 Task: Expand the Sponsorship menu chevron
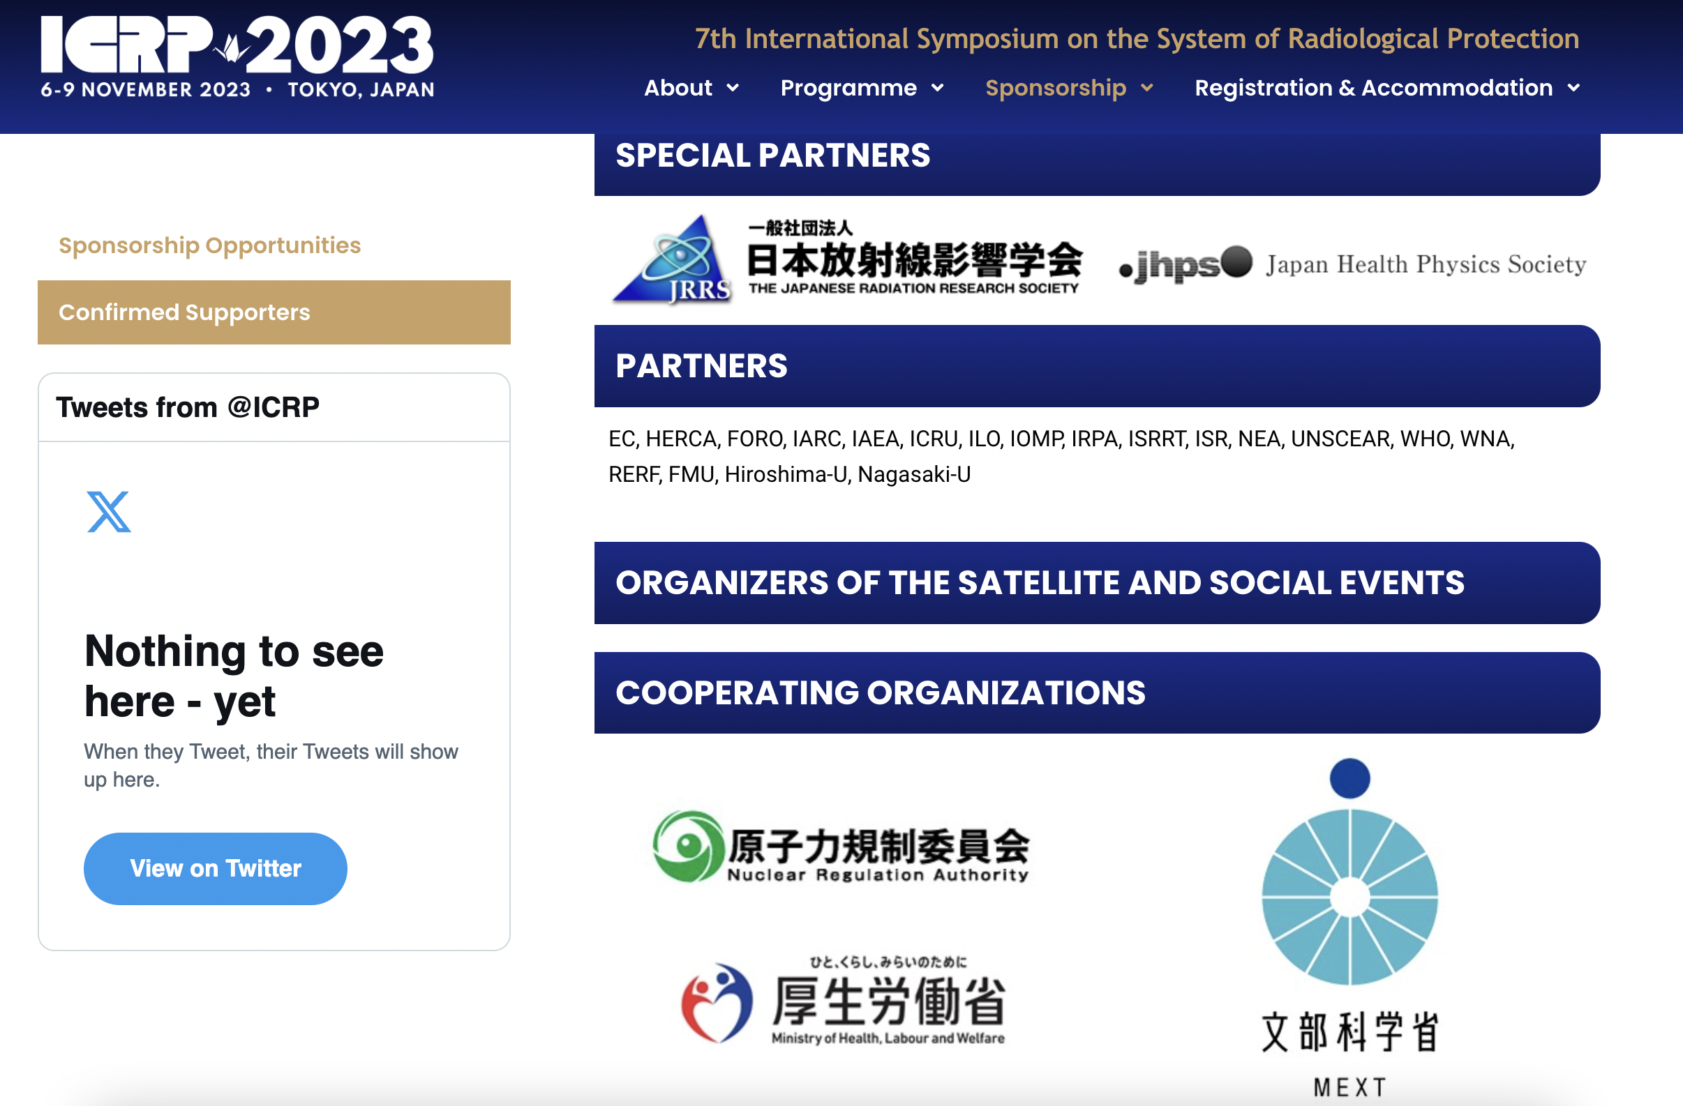point(1147,88)
